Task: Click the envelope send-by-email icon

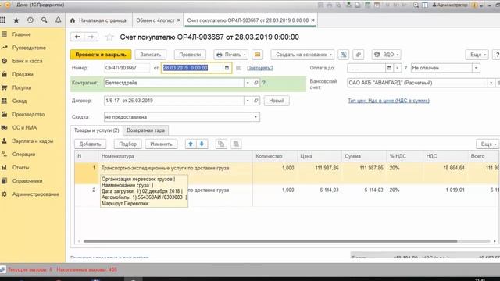Action: pos(257,55)
